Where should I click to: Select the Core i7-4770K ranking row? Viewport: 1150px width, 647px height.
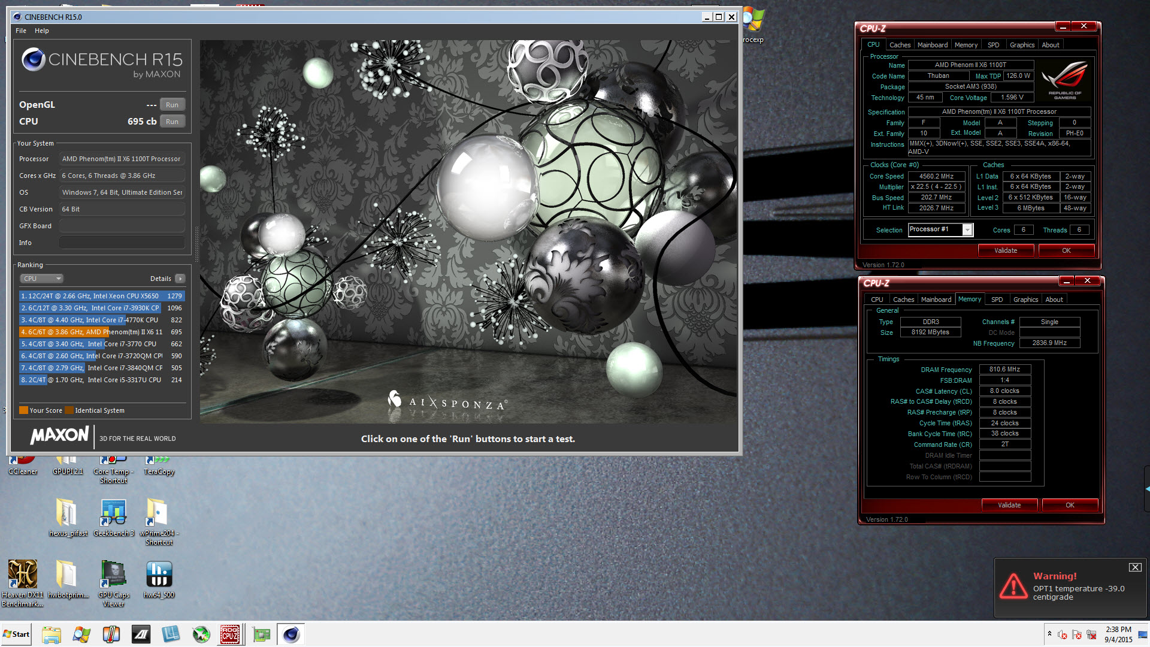[x=102, y=320]
